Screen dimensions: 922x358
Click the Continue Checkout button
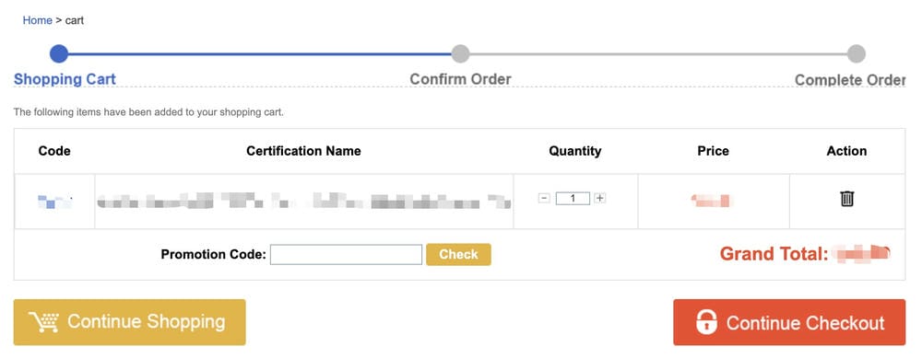point(789,322)
